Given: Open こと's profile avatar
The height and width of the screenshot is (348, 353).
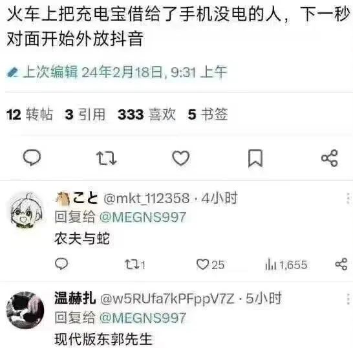Looking at the screenshot, I should (x=27, y=210).
